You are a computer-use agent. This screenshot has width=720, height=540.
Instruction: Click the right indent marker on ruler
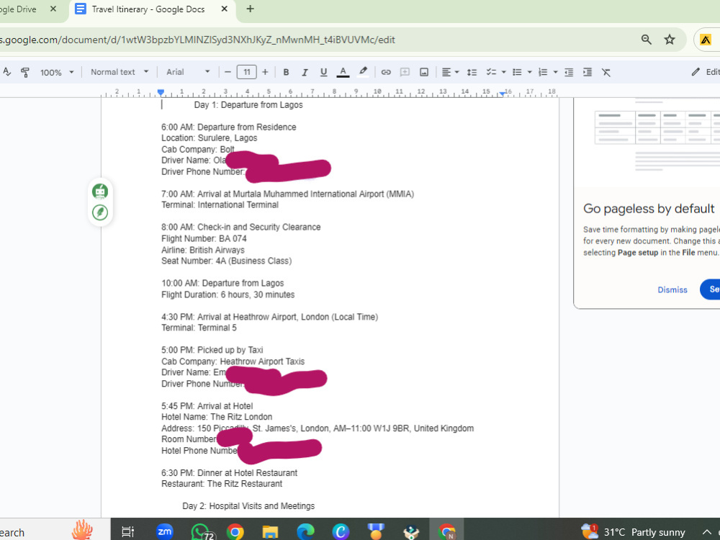coord(503,93)
